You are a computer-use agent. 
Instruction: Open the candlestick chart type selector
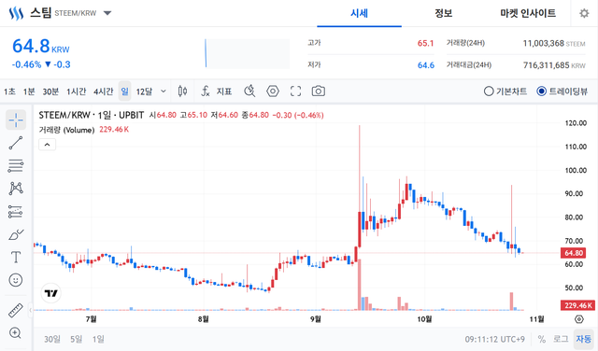pos(182,91)
